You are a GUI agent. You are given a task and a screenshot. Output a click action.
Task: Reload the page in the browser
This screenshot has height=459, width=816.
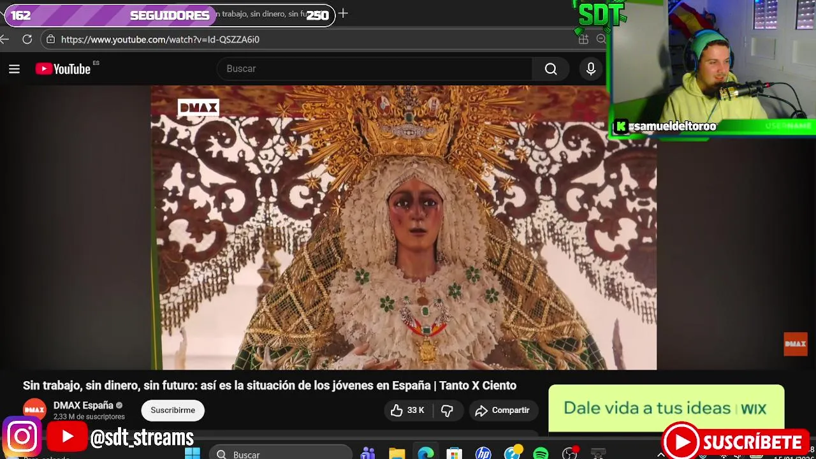point(27,40)
